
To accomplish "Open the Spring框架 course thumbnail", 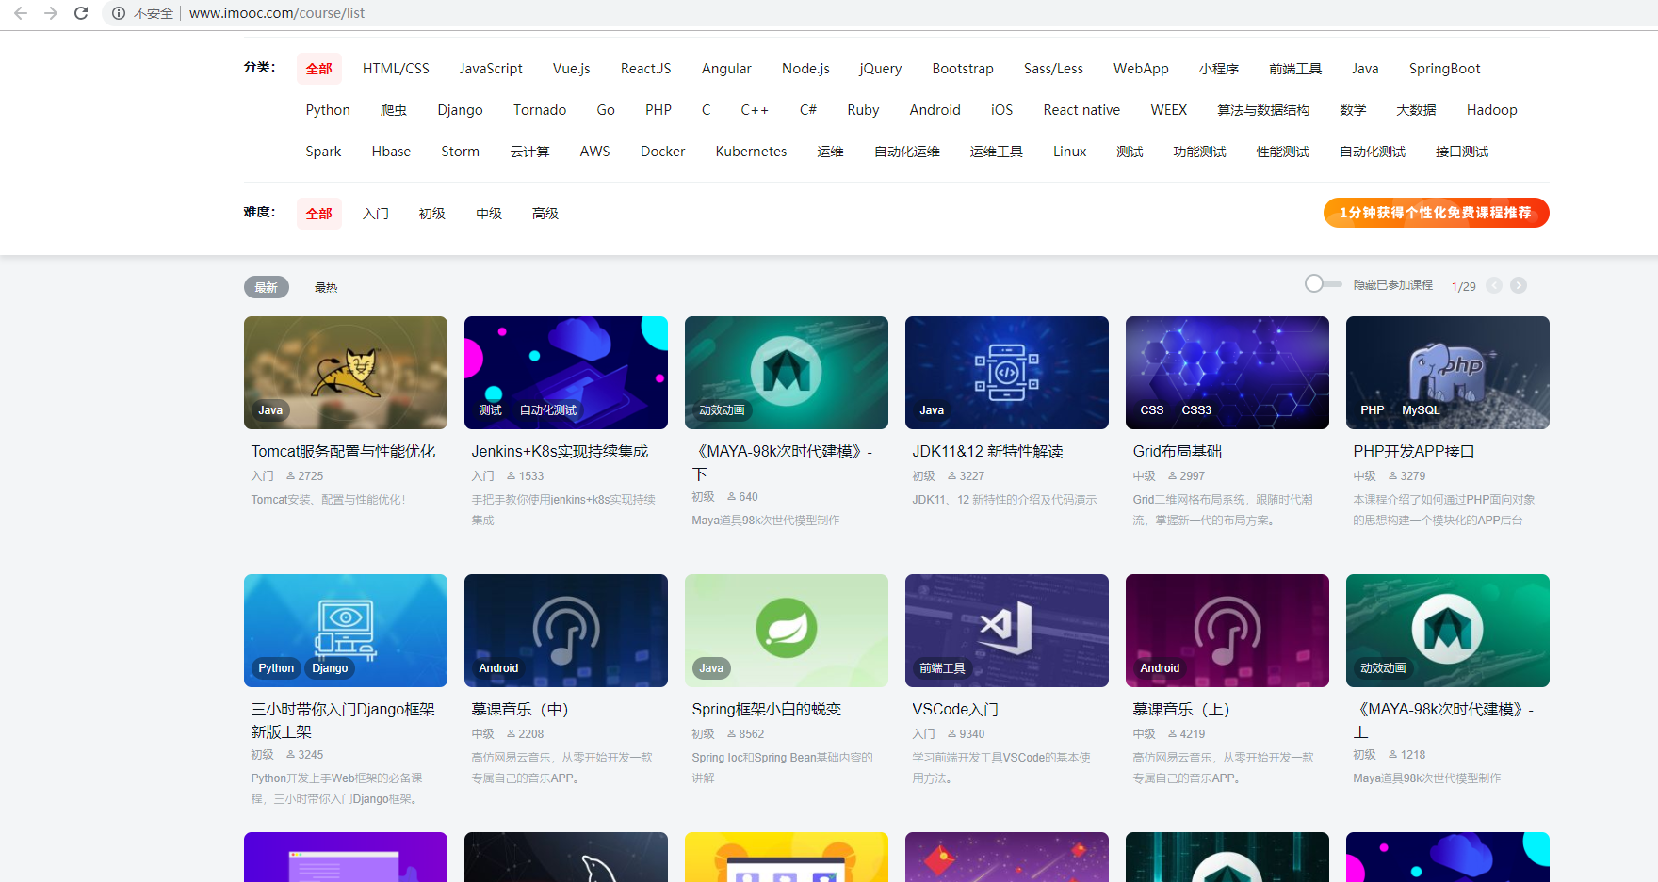I will click(787, 631).
